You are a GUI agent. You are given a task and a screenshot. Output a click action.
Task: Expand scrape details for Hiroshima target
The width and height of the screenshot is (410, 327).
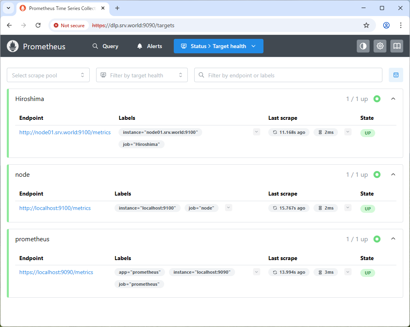348,132
